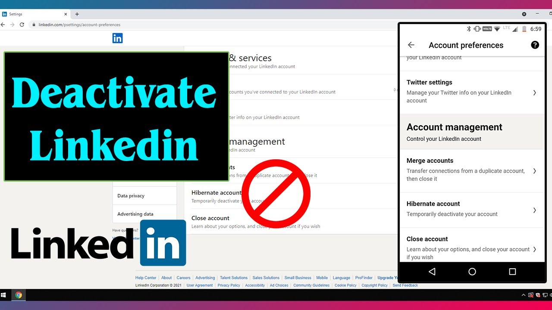
Task: Click the Chrome profile dropdown icon at top right
Action: click(x=524, y=14)
